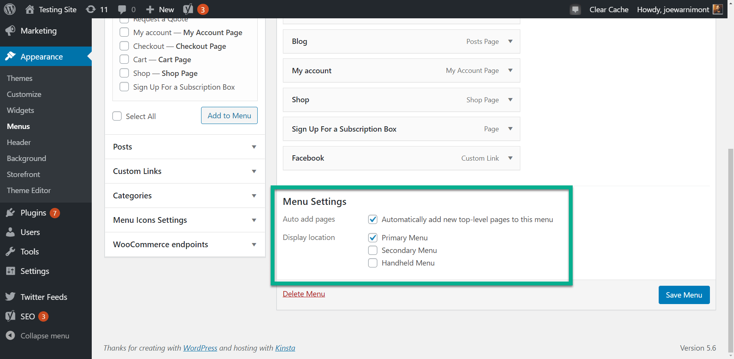Image resolution: width=734 pixels, height=359 pixels.
Task: Open the WordPress logo menu
Action: [x=10, y=9]
